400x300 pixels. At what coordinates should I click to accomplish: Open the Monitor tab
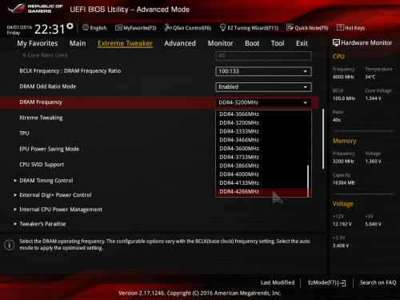(x=220, y=43)
